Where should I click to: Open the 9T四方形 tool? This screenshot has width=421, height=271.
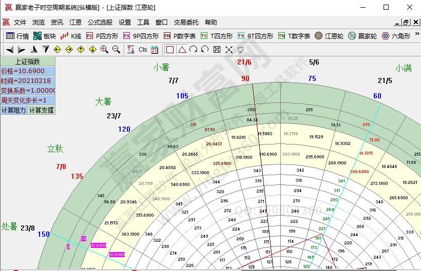tap(255, 36)
